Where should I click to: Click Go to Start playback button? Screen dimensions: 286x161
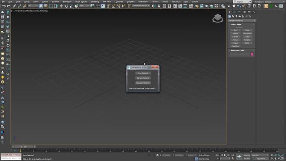click(218, 155)
